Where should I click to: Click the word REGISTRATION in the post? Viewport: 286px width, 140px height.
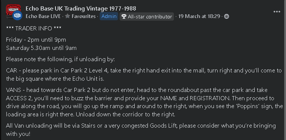tap(210, 98)
